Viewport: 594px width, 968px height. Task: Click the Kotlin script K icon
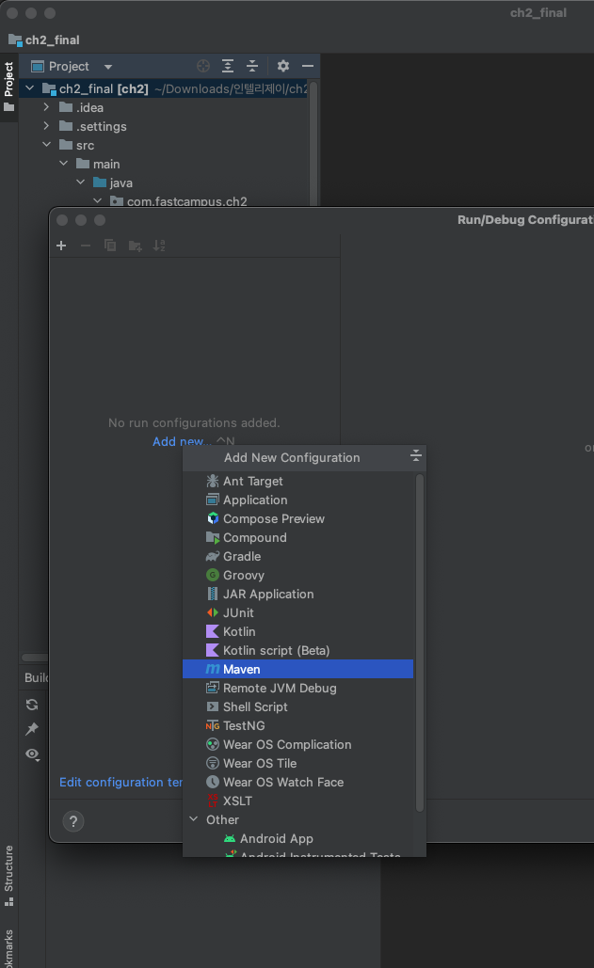213,651
